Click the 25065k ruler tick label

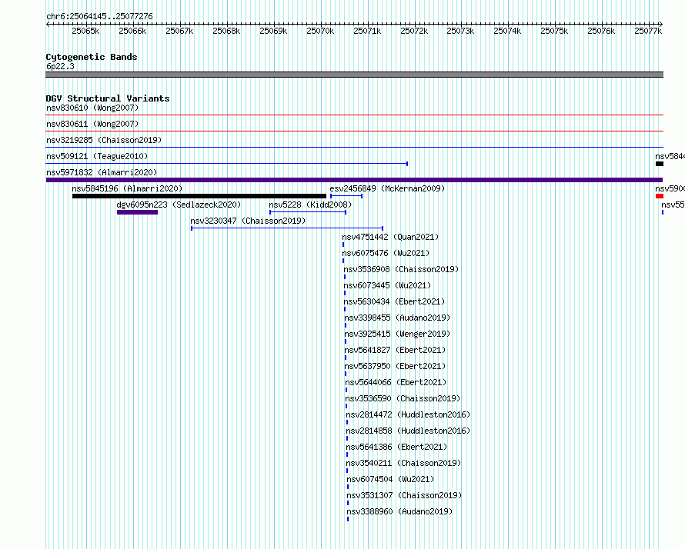(x=85, y=31)
